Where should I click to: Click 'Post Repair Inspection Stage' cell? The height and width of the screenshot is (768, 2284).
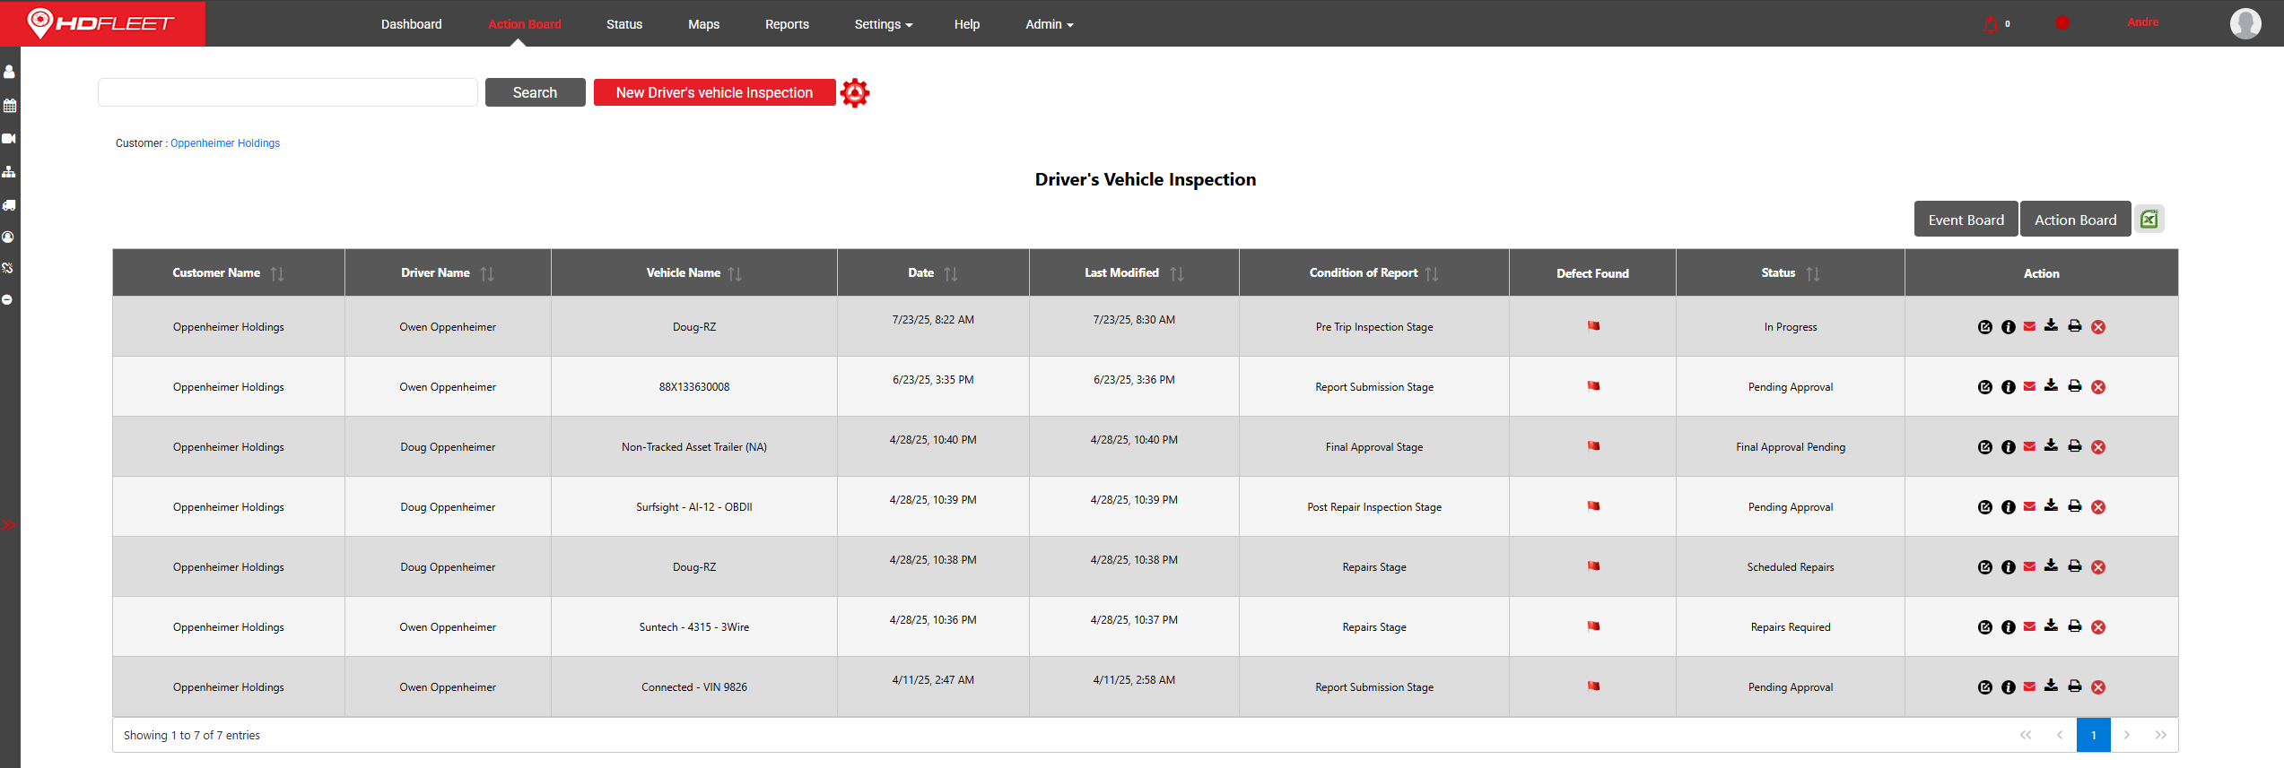coord(1374,507)
